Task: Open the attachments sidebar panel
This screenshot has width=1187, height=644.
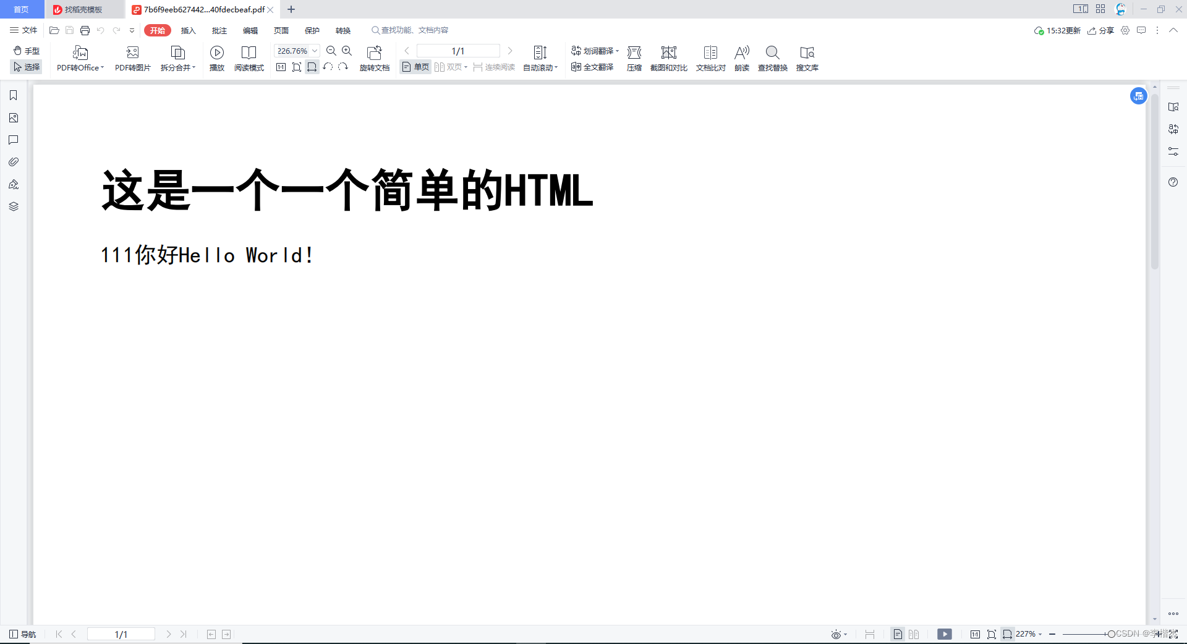Action: click(14, 162)
